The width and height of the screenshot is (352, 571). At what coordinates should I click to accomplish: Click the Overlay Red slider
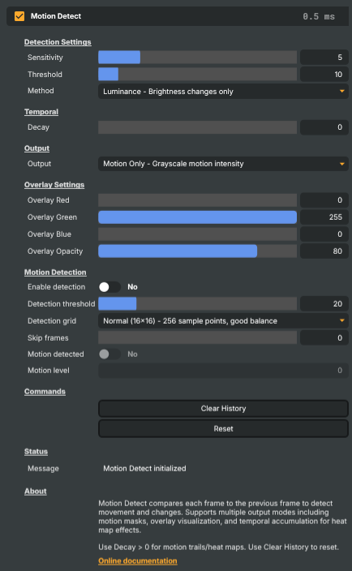point(197,200)
